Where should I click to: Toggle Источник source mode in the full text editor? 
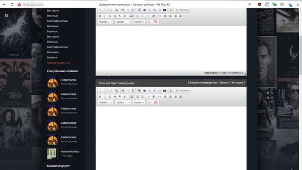coord(183,91)
